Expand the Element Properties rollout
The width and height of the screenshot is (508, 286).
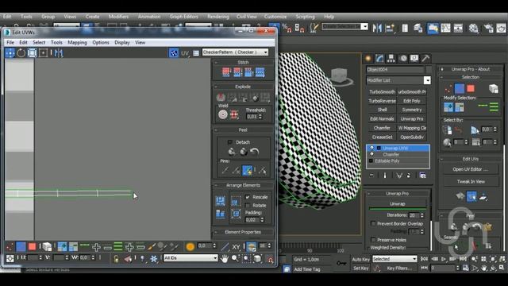point(243,232)
